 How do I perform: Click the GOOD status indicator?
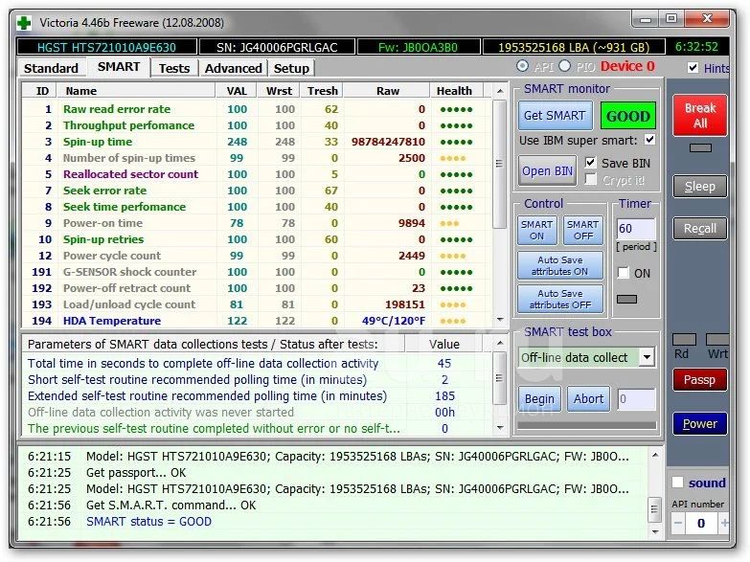pos(627,116)
